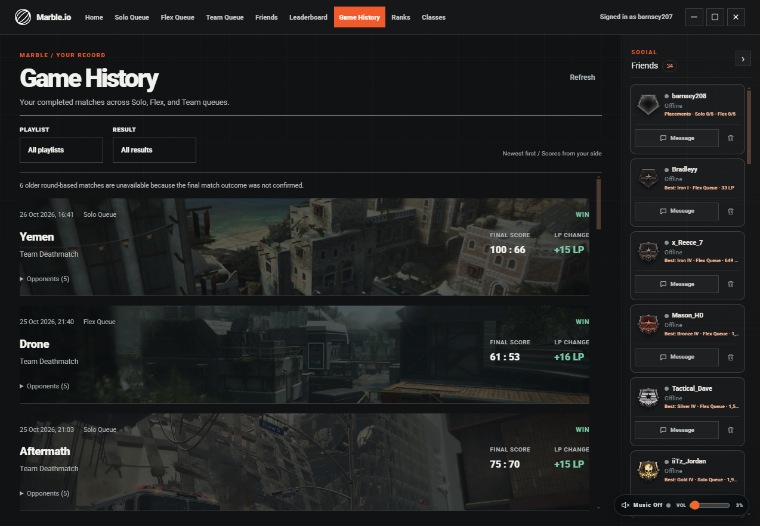
Task: Minimize the Marble.io window
Action: pos(694,17)
